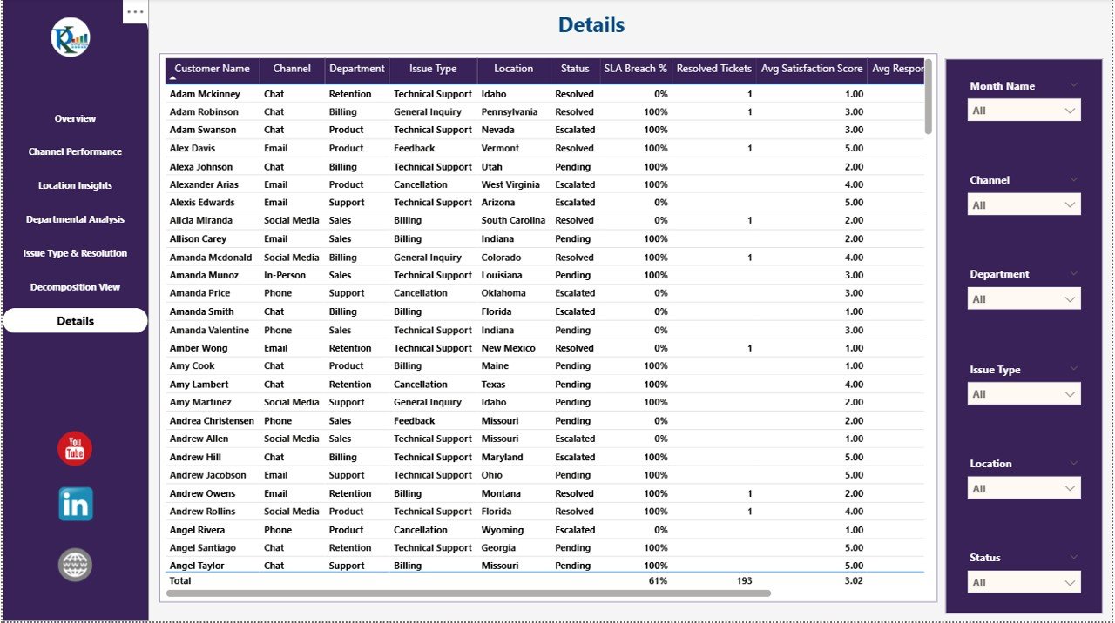Viewport: 1115px width, 623px height.
Task: Click the total satisfaction score 3.02
Action: click(x=855, y=580)
